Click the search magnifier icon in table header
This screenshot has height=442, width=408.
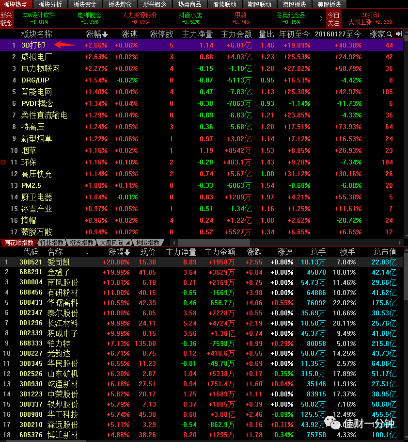tap(389, 34)
